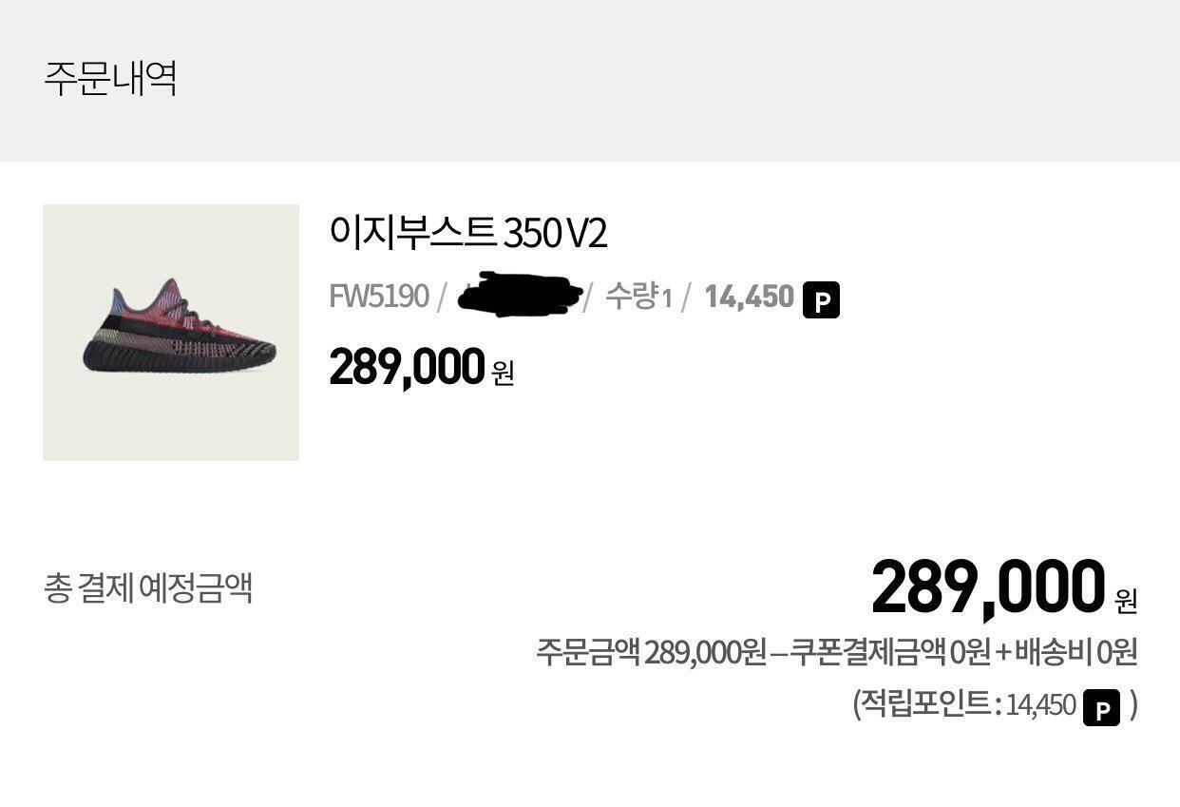Click the 원 unit next to product price

click(x=503, y=373)
